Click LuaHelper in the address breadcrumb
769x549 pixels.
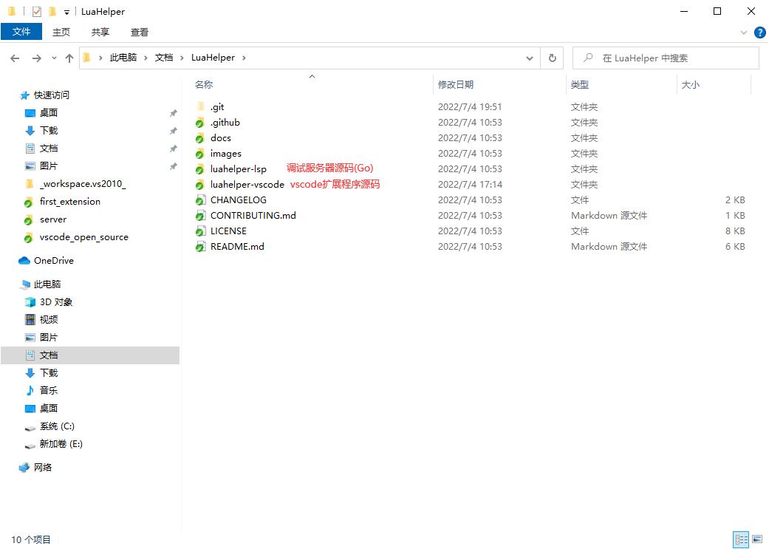[x=213, y=58]
